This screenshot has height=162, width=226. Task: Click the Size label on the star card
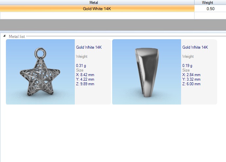80,70
